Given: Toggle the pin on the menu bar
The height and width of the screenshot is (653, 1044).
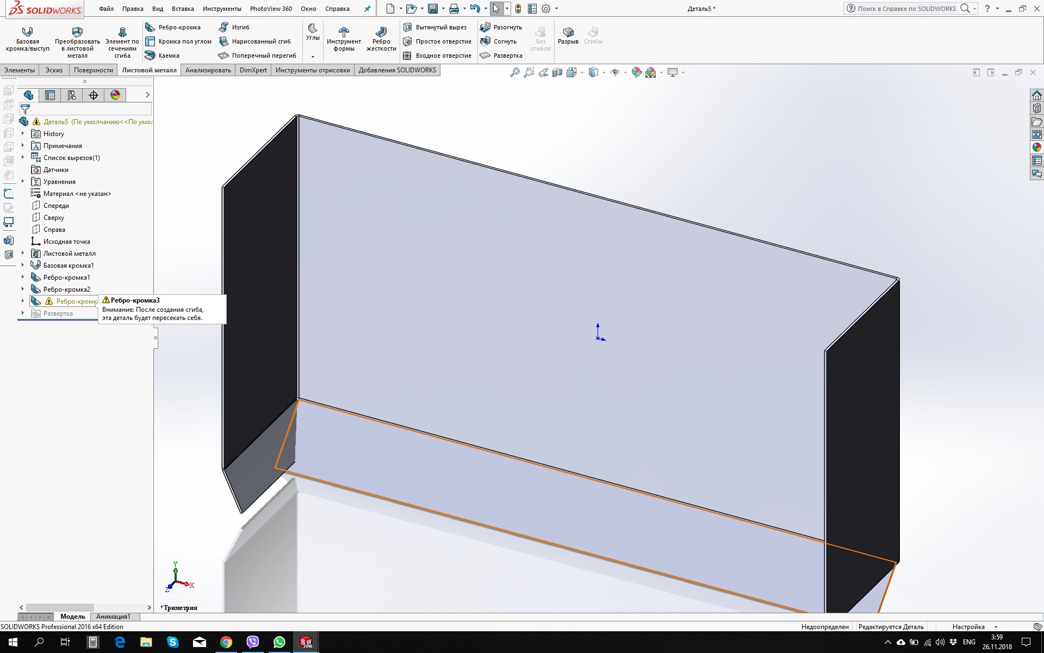Looking at the screenshot, I should point(368,9).
